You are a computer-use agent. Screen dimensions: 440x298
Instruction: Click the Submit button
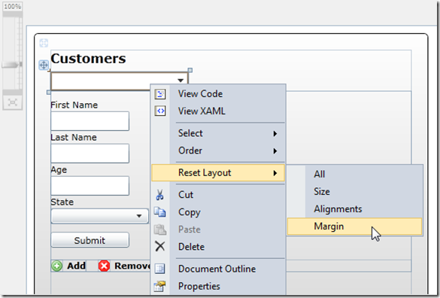[90, 240]
